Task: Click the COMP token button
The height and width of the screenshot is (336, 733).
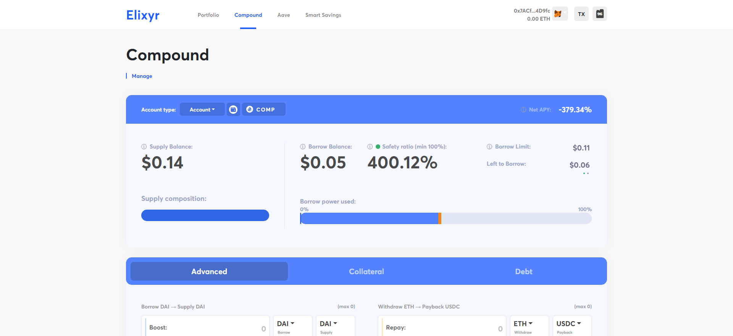Action: click(x=263, y=110)
